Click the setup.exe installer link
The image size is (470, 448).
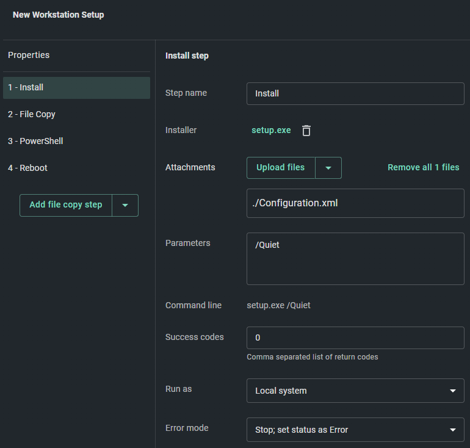(271, 130)
